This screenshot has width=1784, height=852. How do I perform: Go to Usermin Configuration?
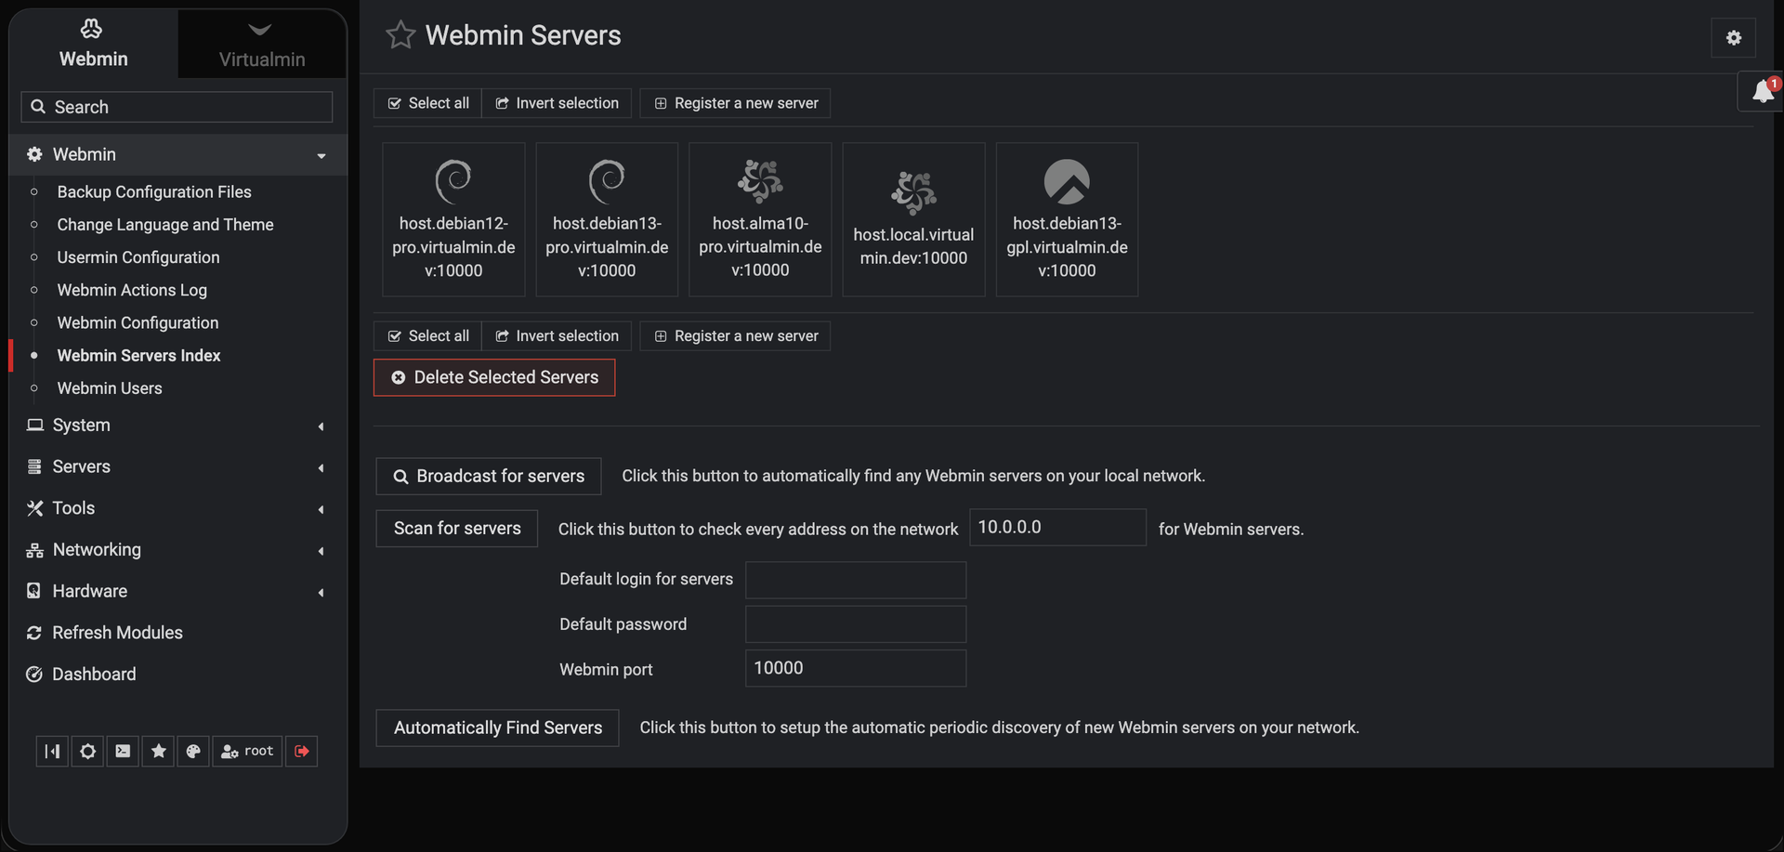[138, 257]
